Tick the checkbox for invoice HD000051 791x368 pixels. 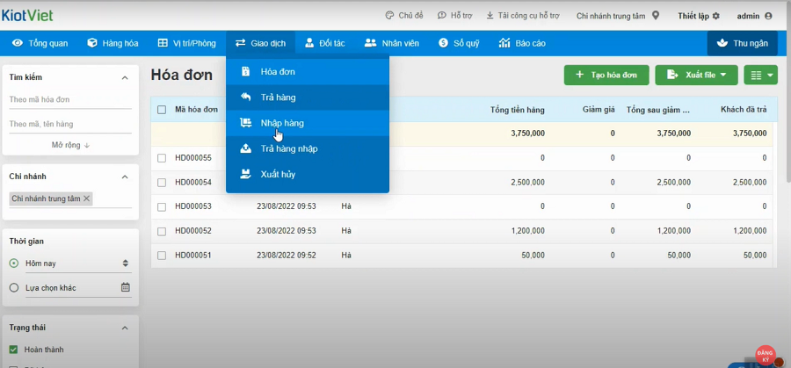[x=162, y=256]
